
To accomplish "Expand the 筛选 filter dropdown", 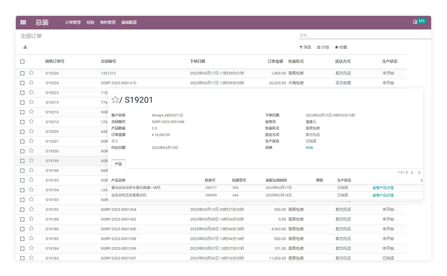I will (305, 47).
